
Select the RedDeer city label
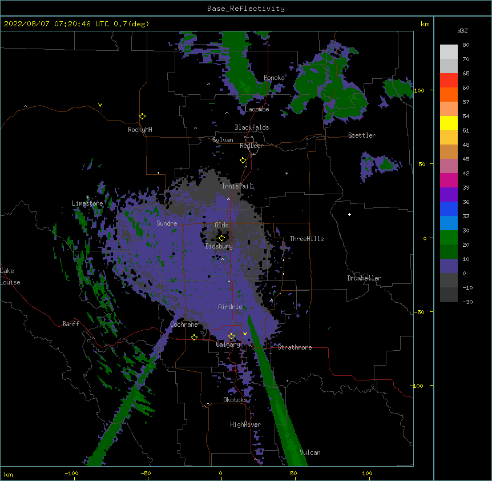coord(251,146)
